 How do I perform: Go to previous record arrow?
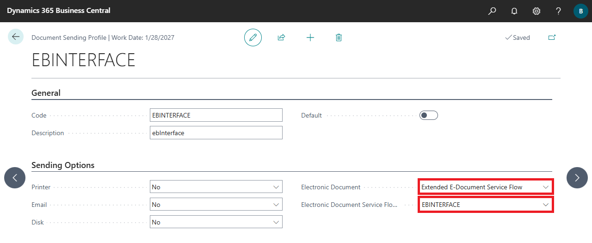click(15, 178)
